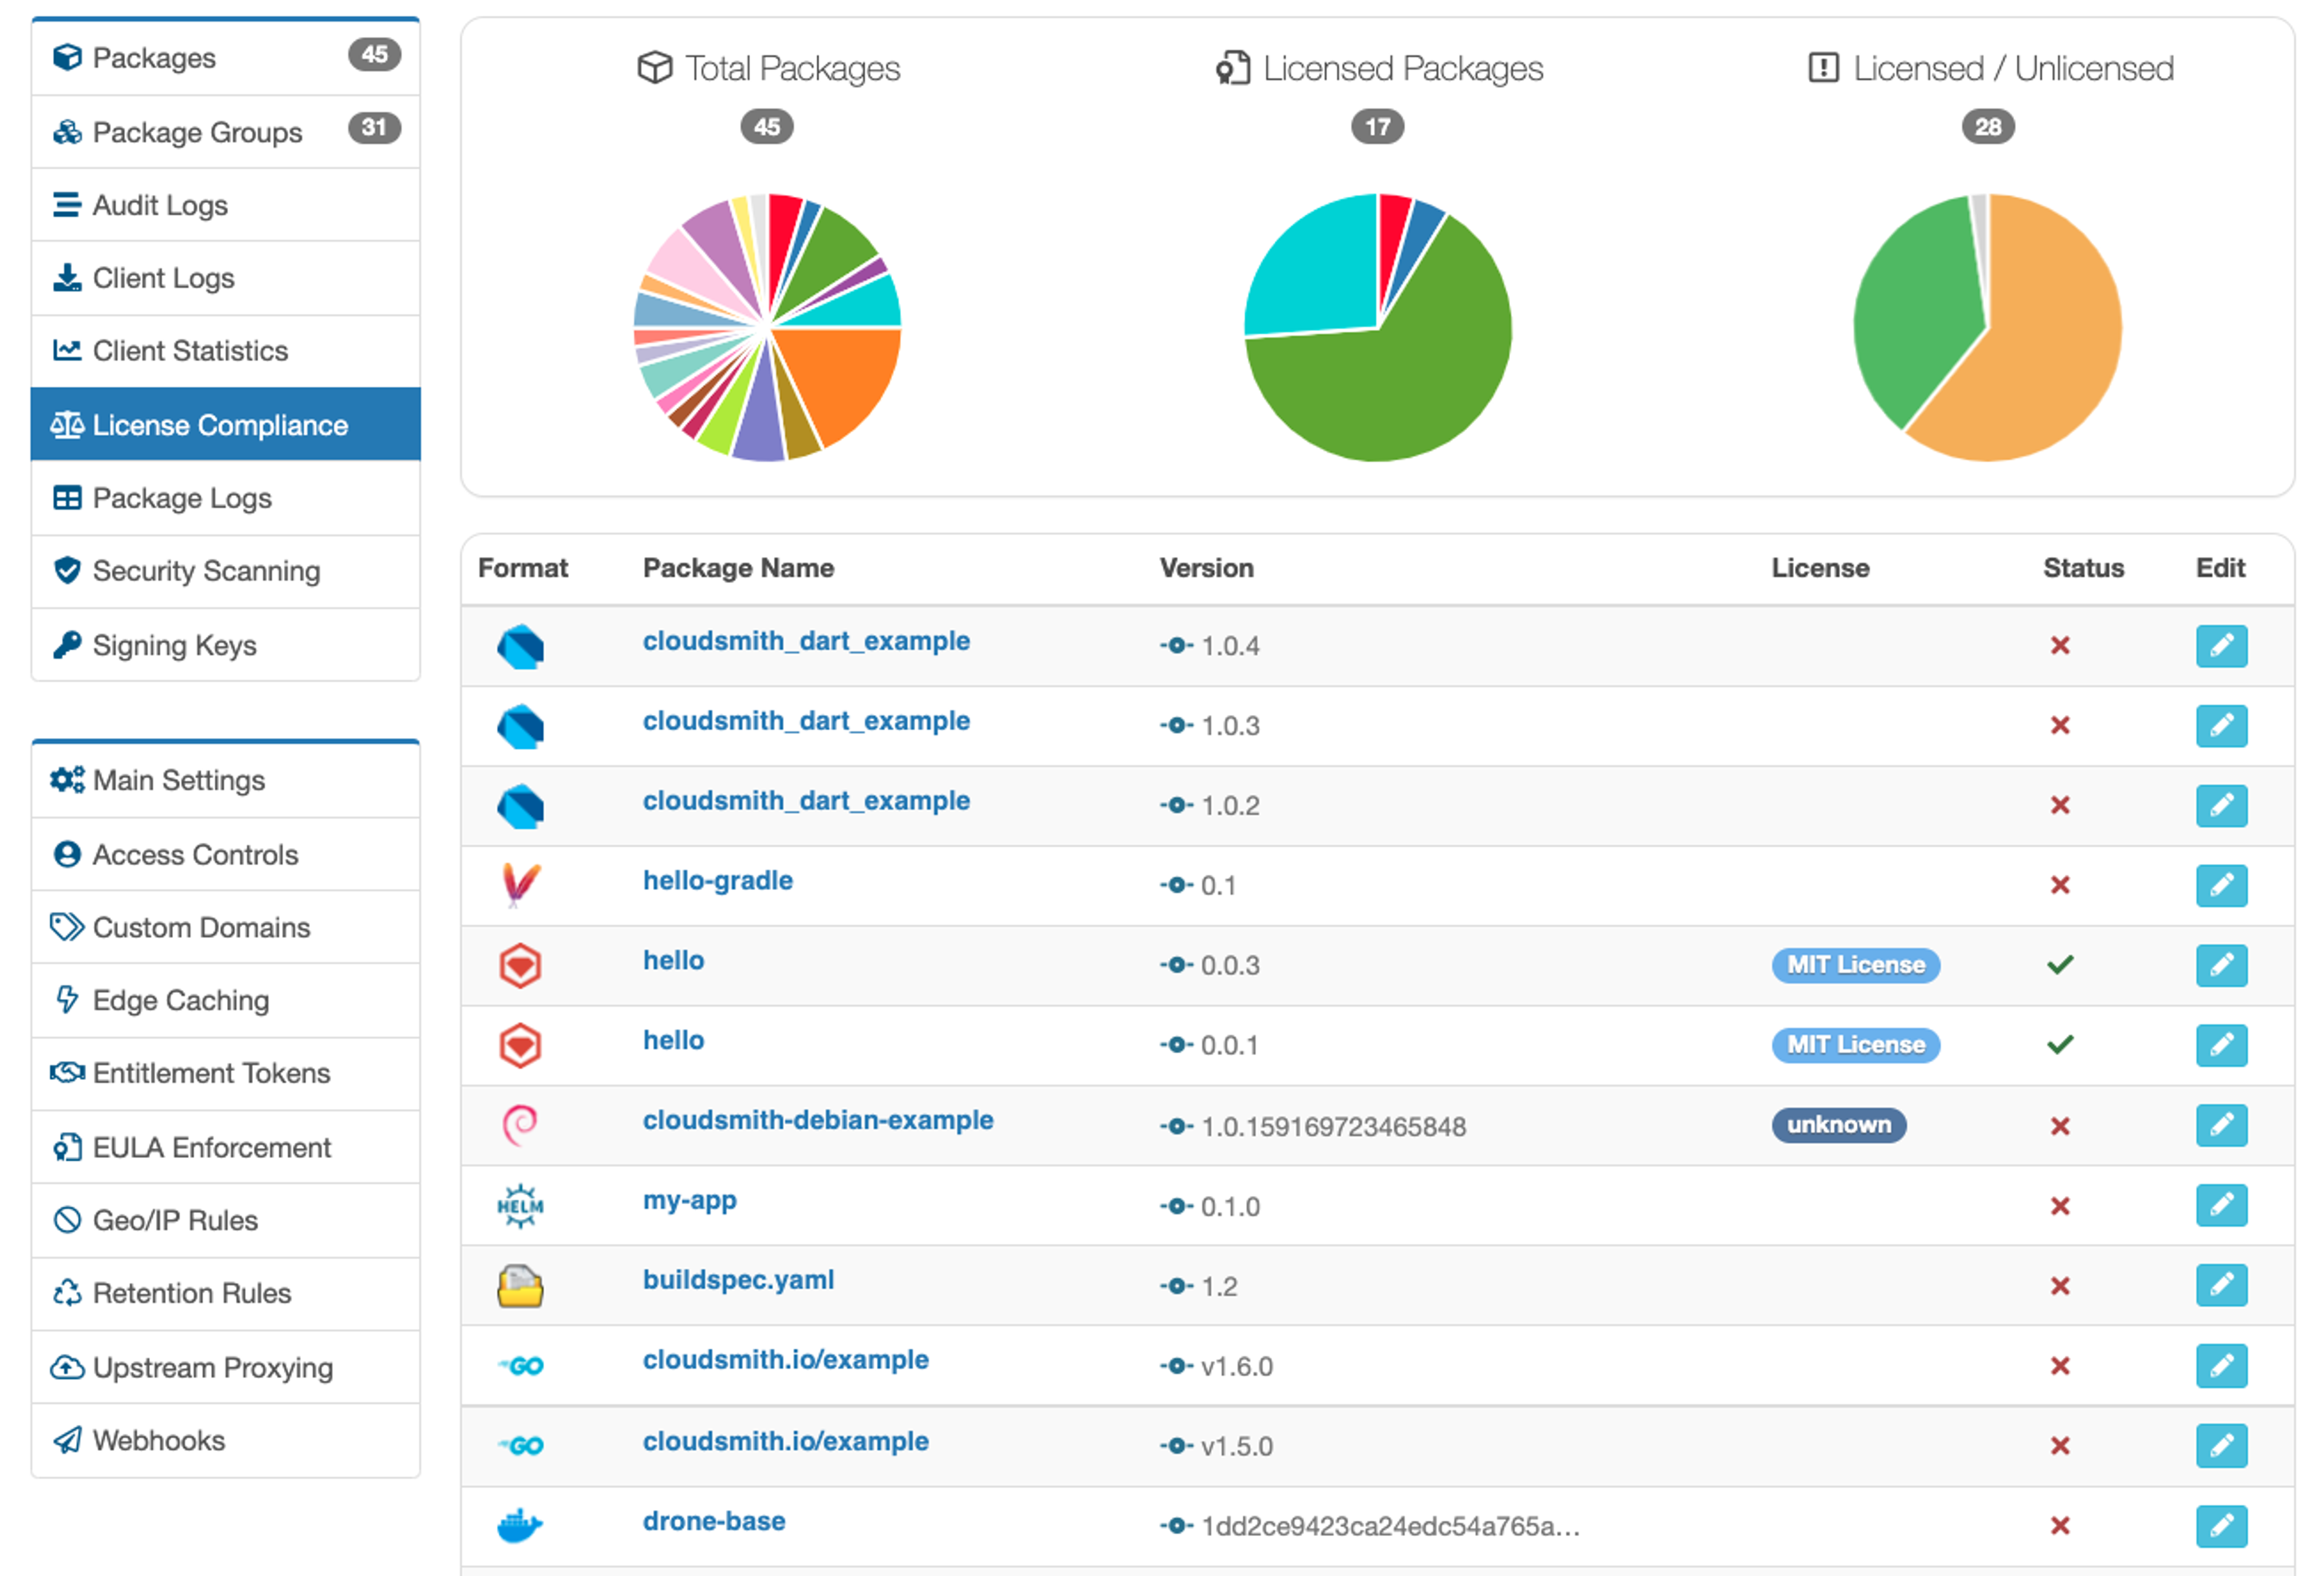Image resolution: width=2324 pixels, height=1576 pixels.
Task: Go to Upstream Proxying
Action: [x=225, y=1367]
